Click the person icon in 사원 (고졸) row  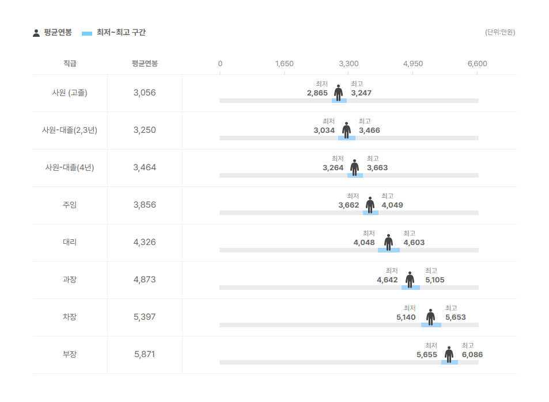338,92
